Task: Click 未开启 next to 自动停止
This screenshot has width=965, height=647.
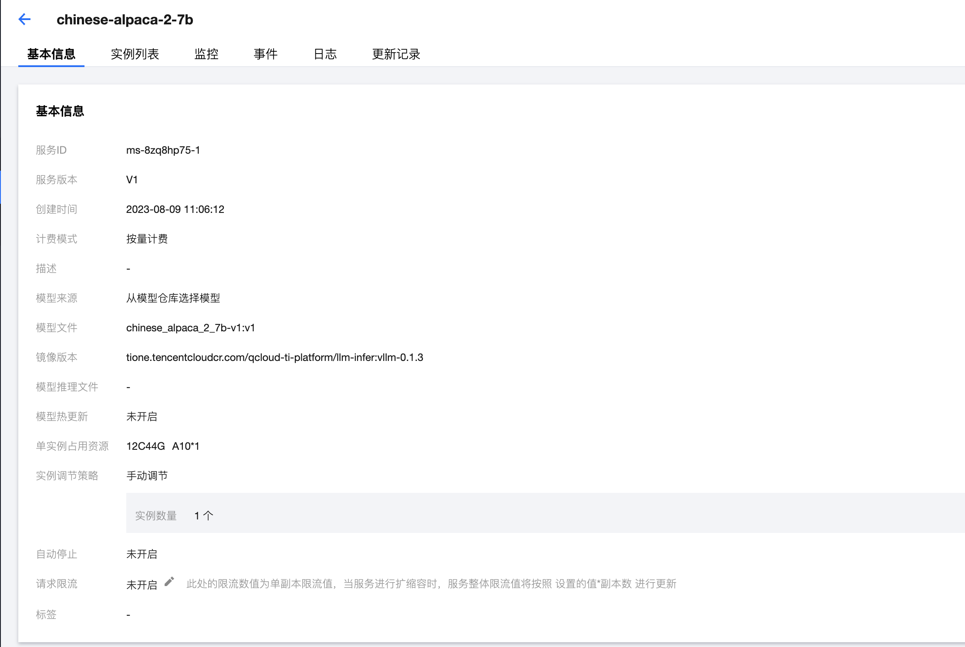Action: point(142,554)
